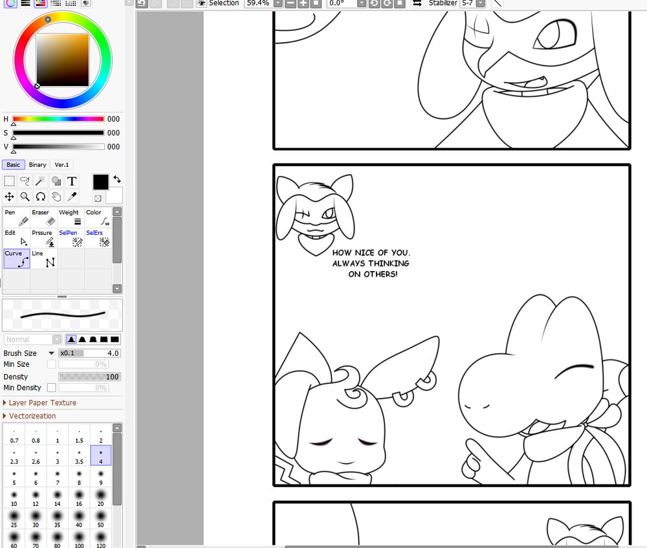
Task: Enable the Min Size checkbox
Action: (52, 364)
